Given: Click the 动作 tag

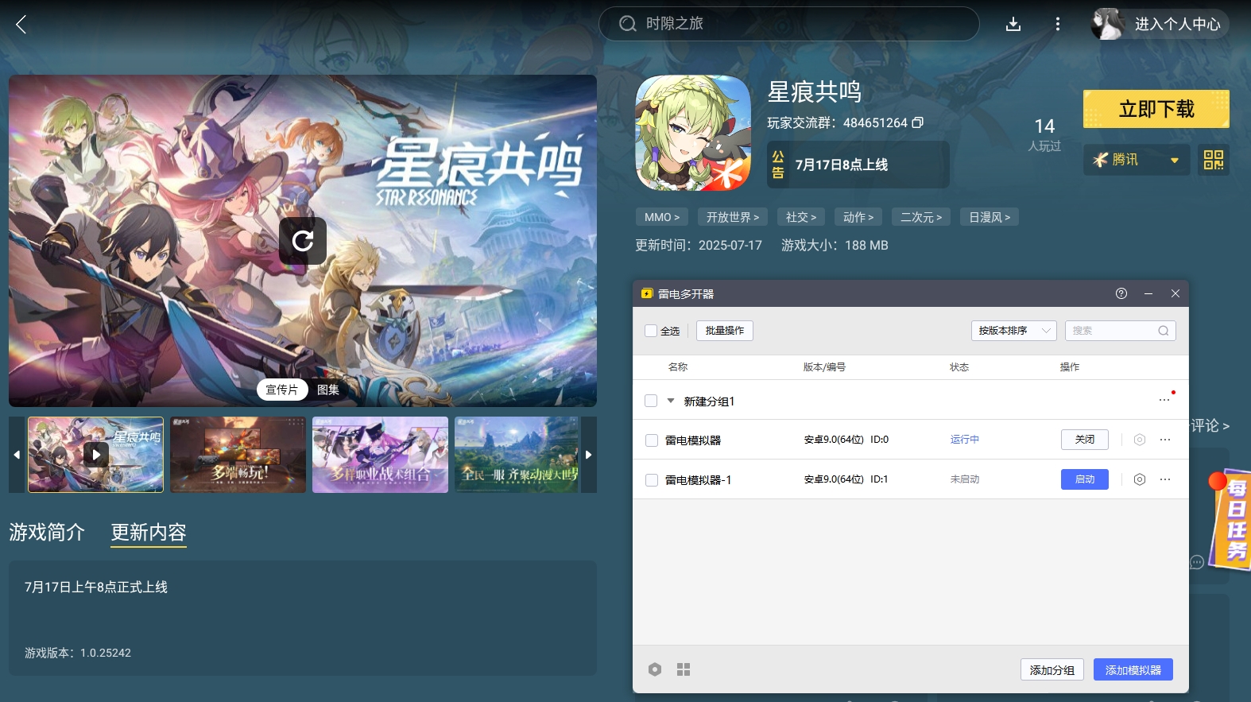Looking at the screenshot, I should (858, 217).
